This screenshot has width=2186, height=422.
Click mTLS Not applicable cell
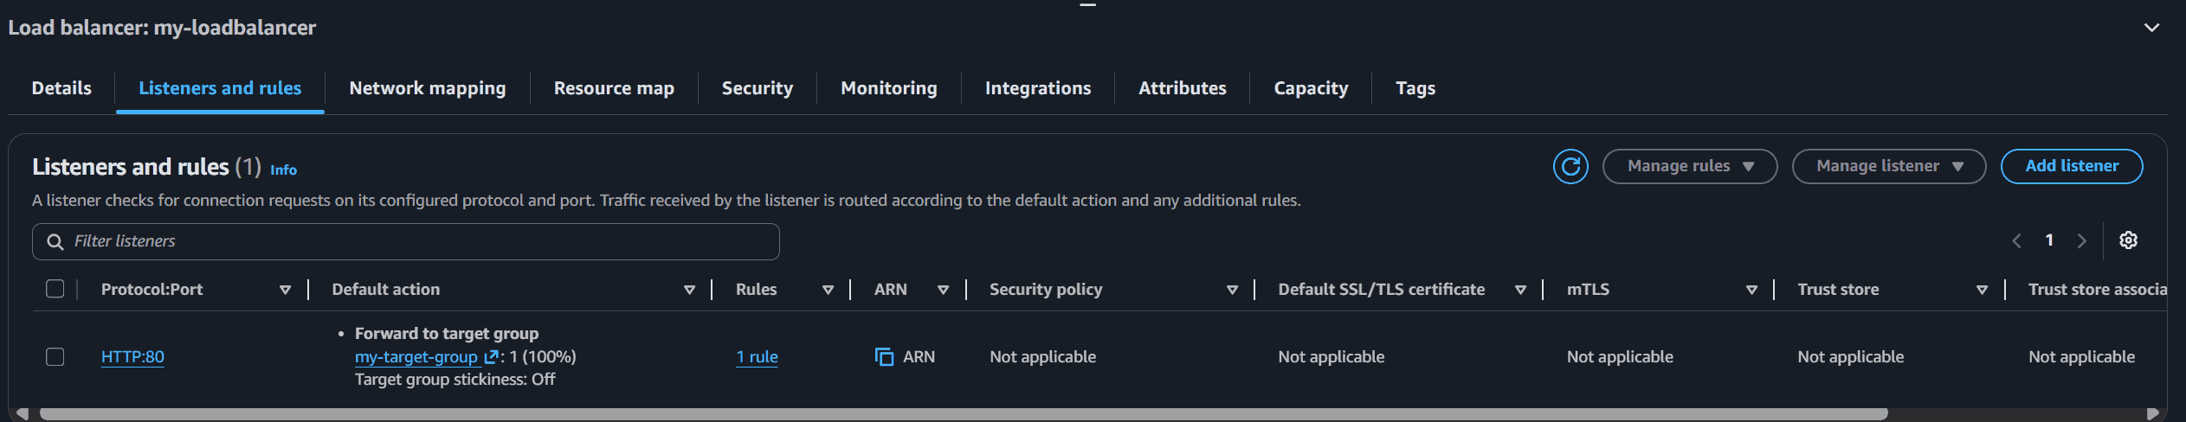pyautogui.click(x=1620, y=356)
